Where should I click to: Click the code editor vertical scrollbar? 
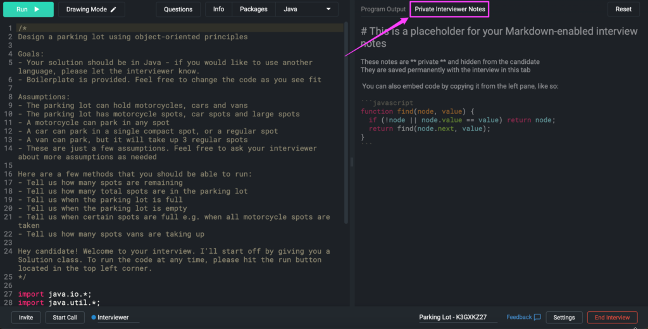pos(346,124)
